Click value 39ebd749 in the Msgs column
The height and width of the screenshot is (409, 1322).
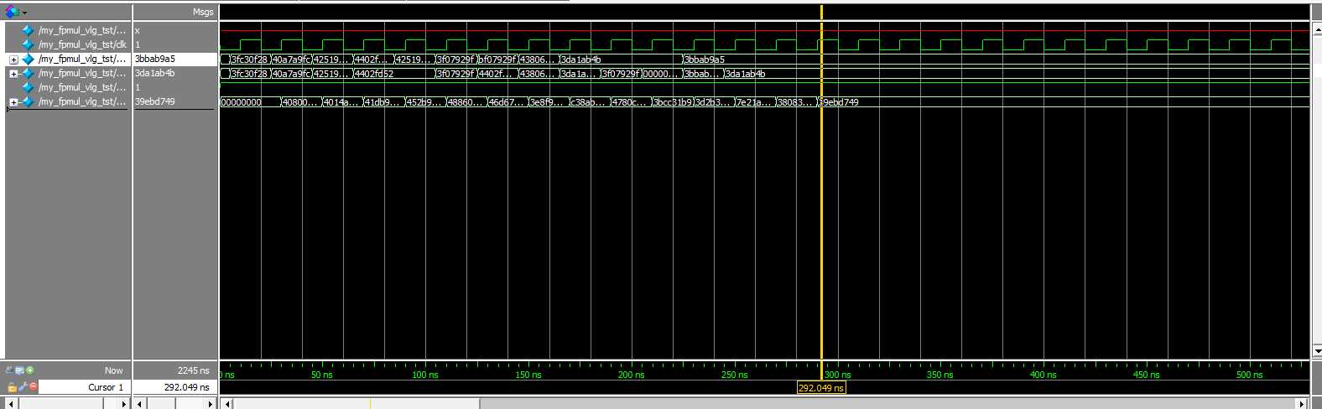pyautogui.click(x=155, y=101)
